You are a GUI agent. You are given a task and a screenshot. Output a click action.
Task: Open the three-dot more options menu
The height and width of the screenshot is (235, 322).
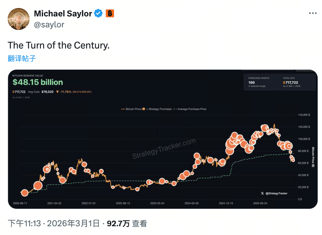tap(313, 13)
